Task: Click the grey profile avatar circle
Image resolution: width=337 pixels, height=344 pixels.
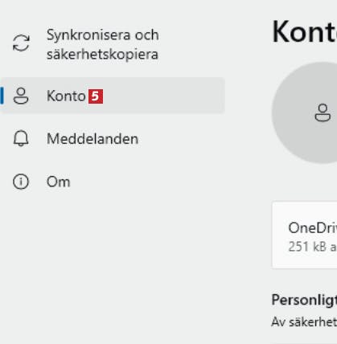Action: coord(304,113)
